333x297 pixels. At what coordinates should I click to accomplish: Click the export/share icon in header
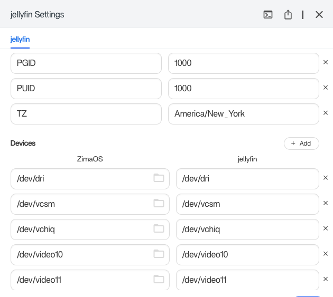point(288,15)
